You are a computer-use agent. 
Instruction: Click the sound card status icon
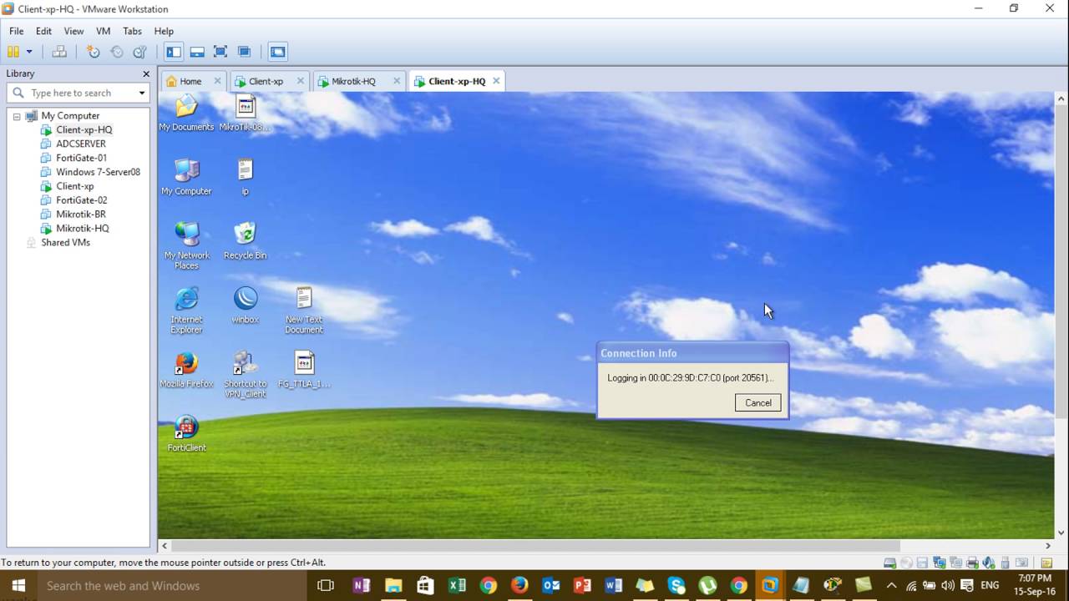click(989, 563)
